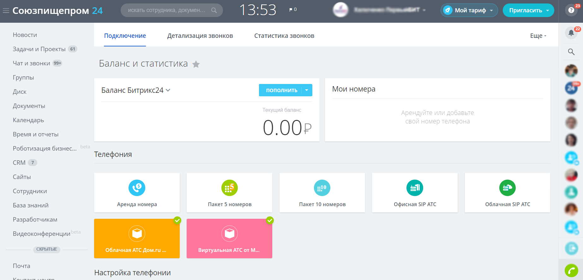Toggle the hamburger menu to collapse sidebar
Image resolution: width=583 pixels, height=280 pixels.
click(6, 11)
